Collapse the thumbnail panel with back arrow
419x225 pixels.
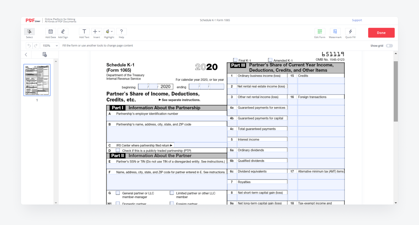[x=26, y=55]
